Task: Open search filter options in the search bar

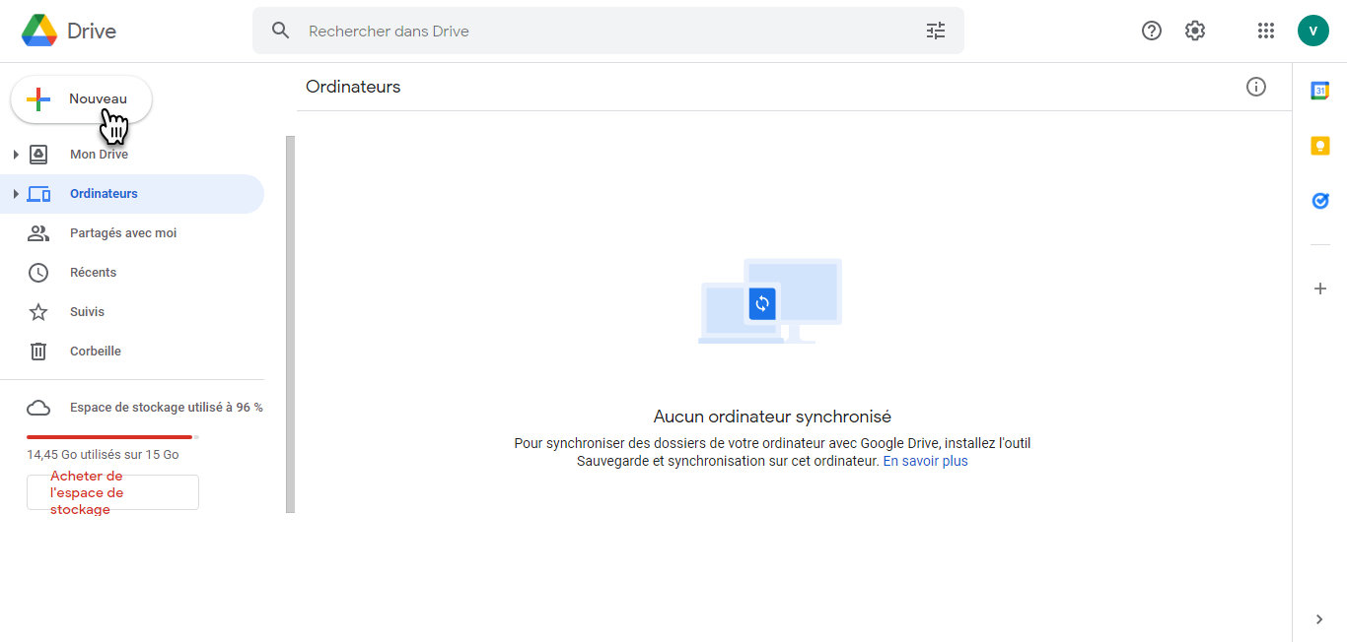Action: (x=936, y=31)
